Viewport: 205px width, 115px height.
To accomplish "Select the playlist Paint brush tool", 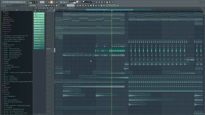I will tap(40, 8).
